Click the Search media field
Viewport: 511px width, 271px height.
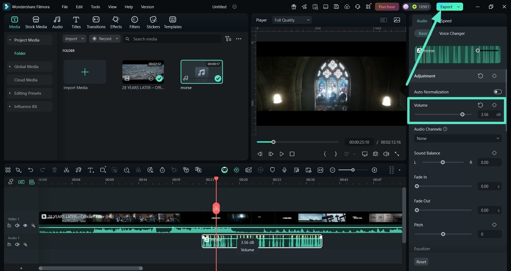(173, 39)
